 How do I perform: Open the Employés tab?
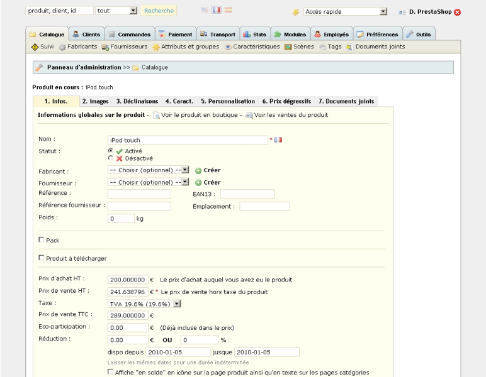tap(332, 35)
